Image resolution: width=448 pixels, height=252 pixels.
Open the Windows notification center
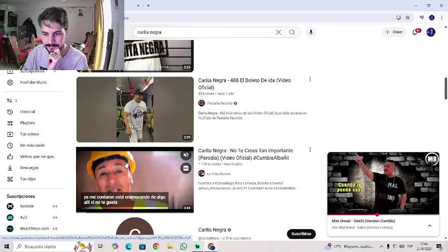[x=439, y=246]
